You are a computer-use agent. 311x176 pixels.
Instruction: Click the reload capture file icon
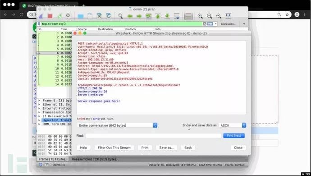tap(109, 16)
